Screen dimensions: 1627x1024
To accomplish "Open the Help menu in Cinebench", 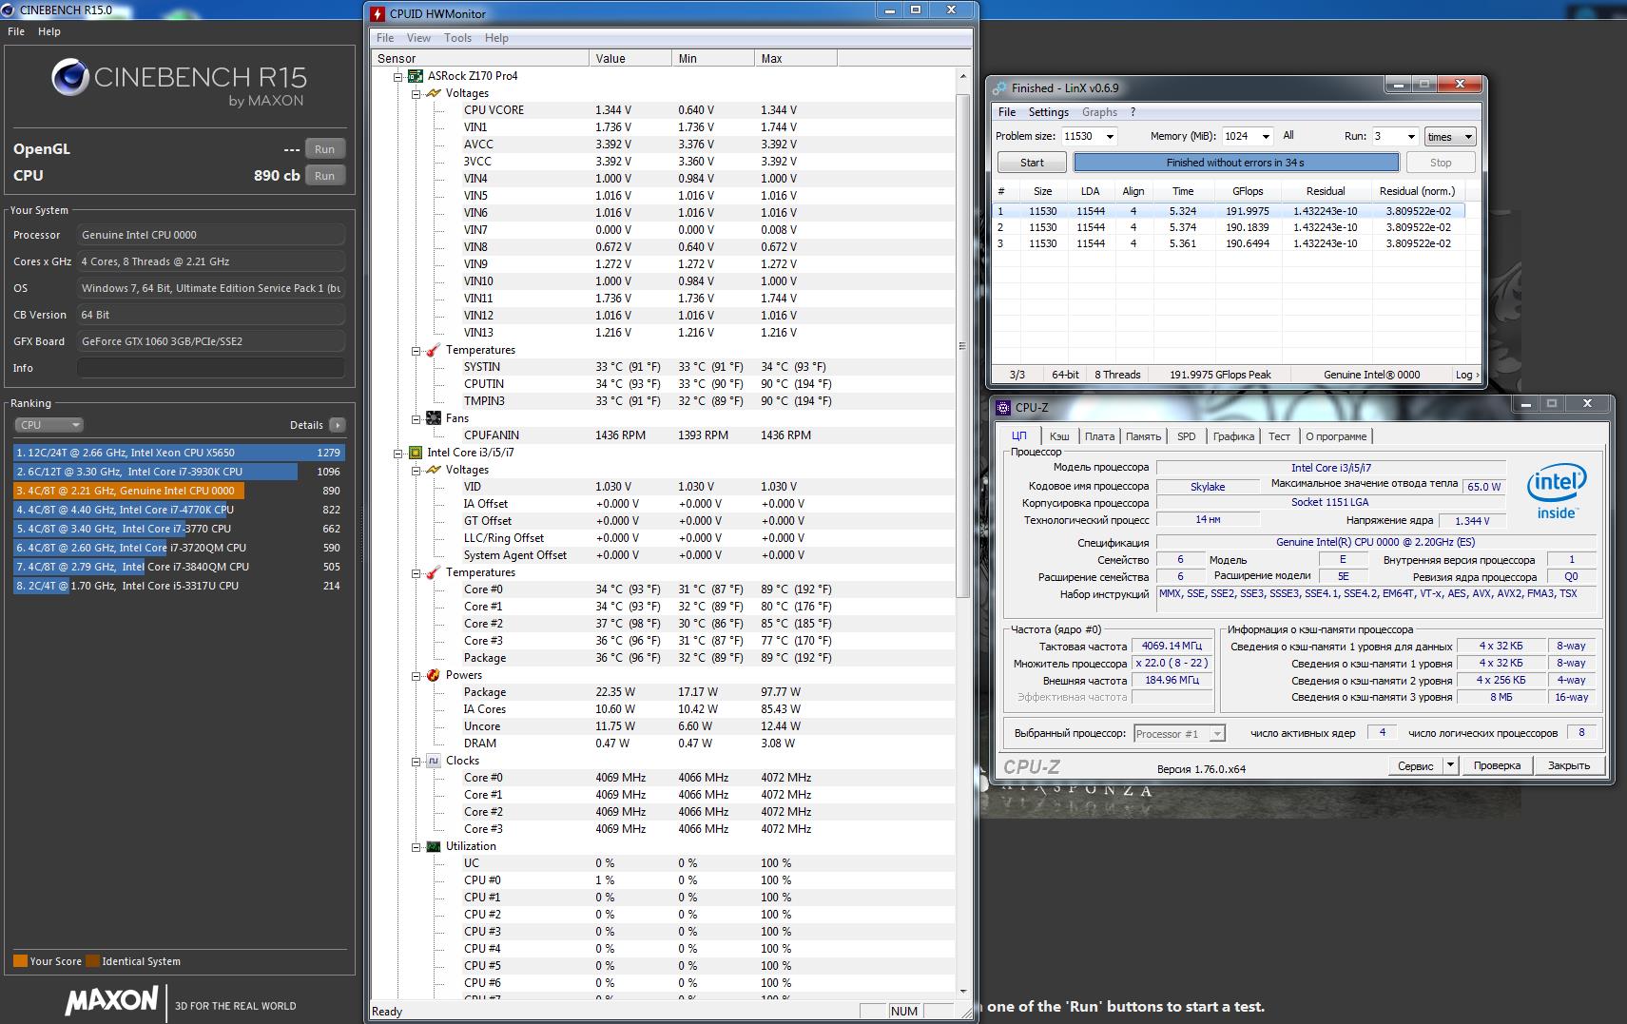I will (49, 31).
